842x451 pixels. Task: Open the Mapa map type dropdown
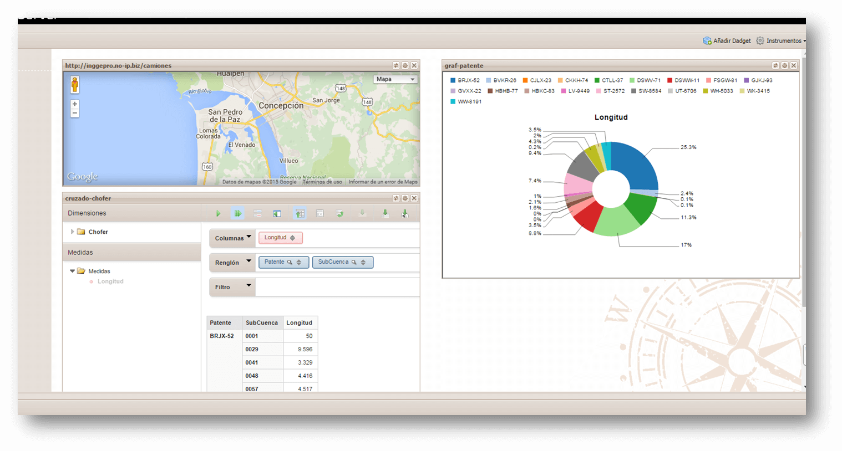(395, 79)
